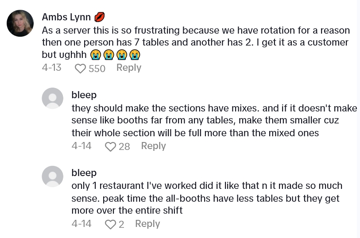
Task: Open the Ambs Lynn username link
Action: point(66,17)
